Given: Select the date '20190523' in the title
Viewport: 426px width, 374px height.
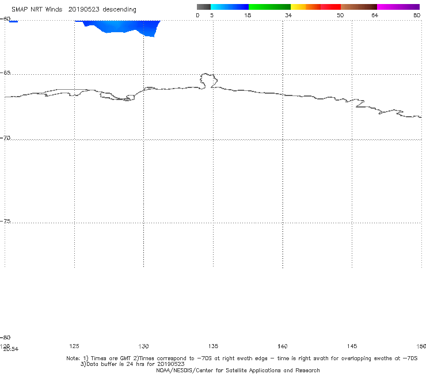Looking at the screenshot, I should (83, 9).
